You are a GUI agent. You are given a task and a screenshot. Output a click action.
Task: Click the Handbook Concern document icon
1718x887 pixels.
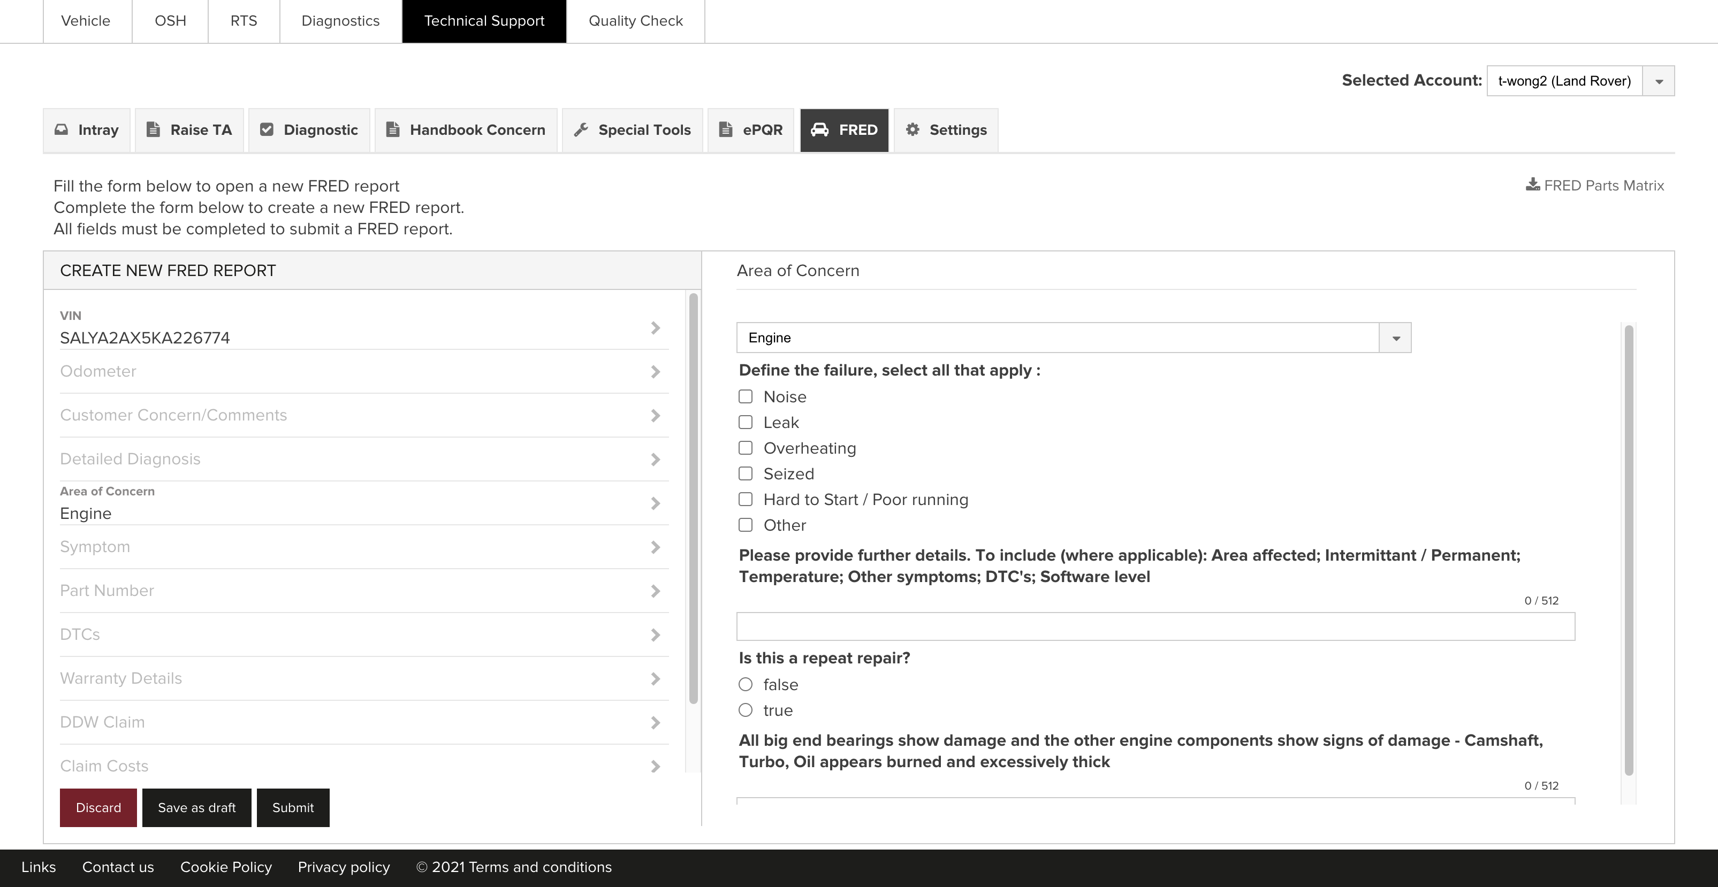pyautogui.click(x=393, y=130)
